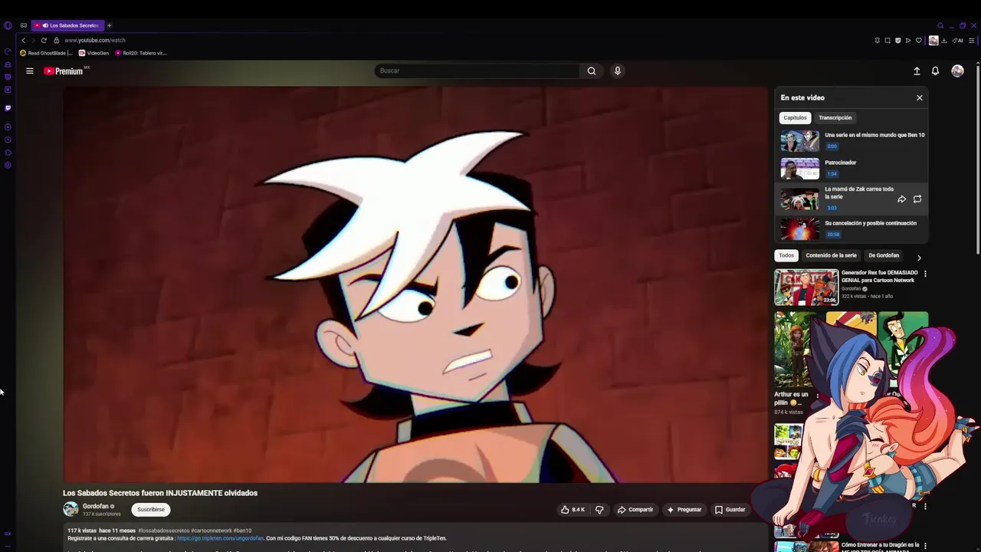Open the Gordofan channel avatar
The image size is (981, 552).
(71, 509)
